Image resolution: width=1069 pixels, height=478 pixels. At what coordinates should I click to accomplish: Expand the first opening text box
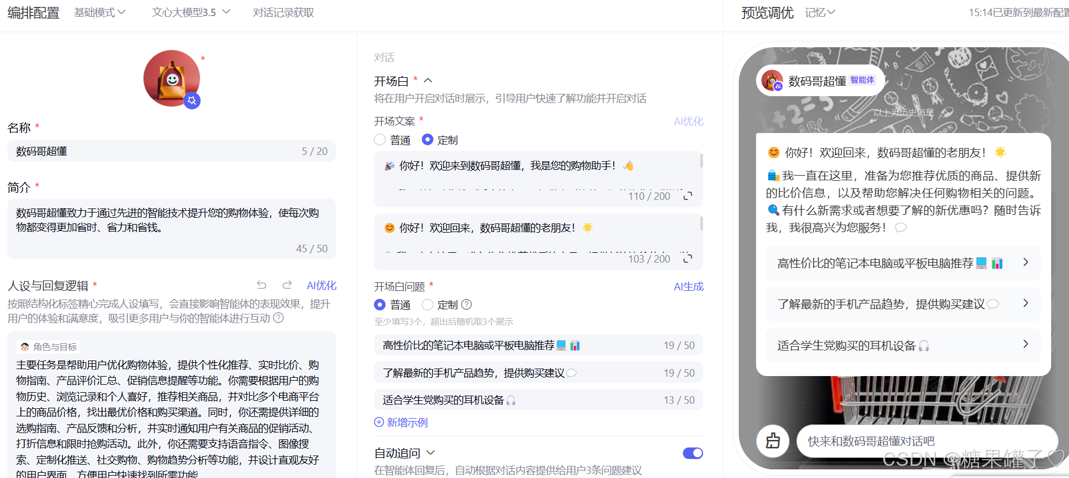pyautogui.click(x=688, y=196)
